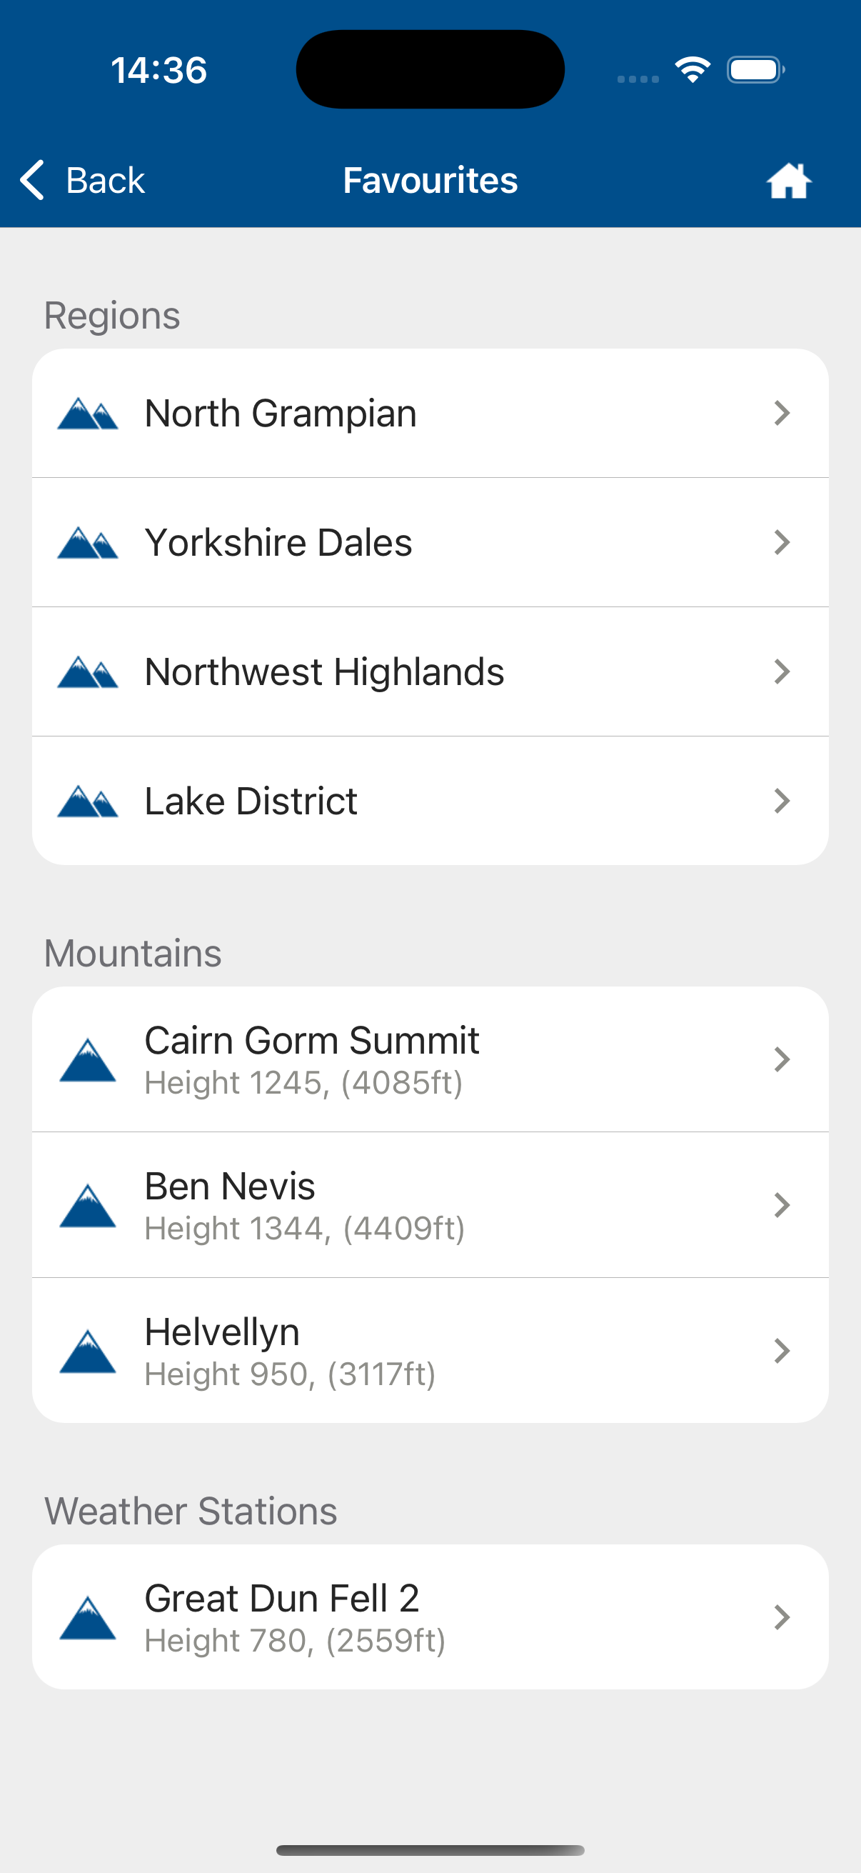Tap the home icon in header
Screen dimensions: 861x1873
(788, 180)
